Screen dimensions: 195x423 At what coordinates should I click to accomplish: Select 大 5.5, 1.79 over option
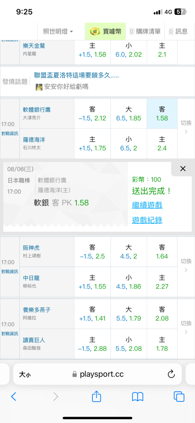point(128,314)
